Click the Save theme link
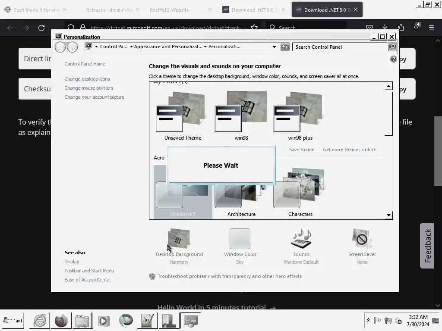 coord(302,150)
